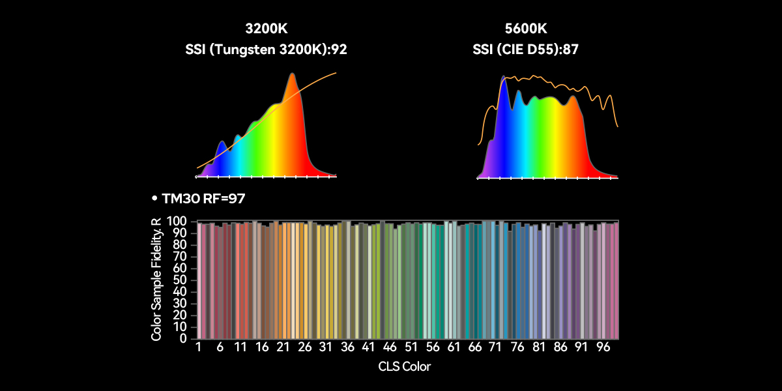This screenshot has width=782, height=391.
Task: Click the CLS number 76 on horizontal axis
Action: pyautogui.click(x=517, y=348)
